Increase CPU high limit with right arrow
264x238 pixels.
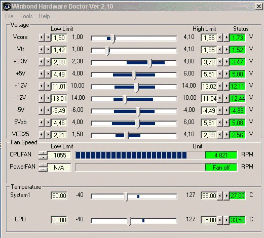pyautogui.click(x=227, y=220)
